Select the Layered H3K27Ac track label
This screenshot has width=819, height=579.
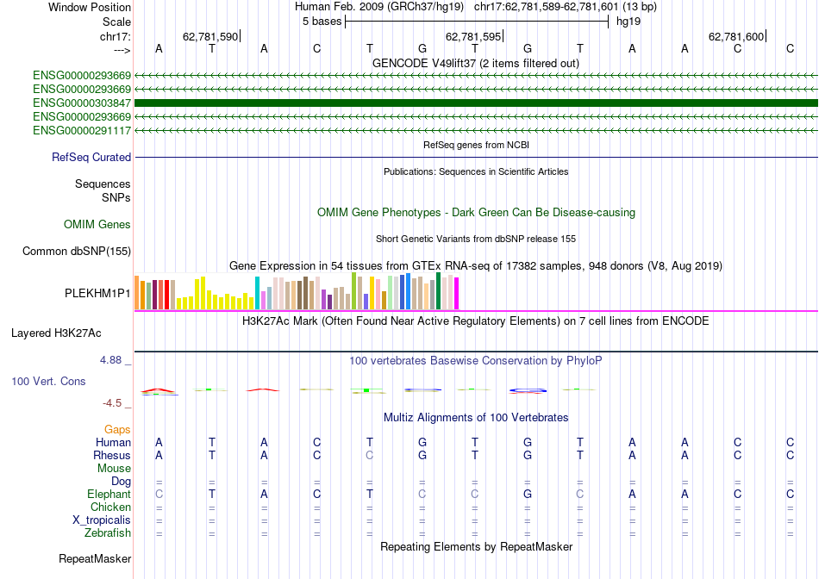coord(56,333)
